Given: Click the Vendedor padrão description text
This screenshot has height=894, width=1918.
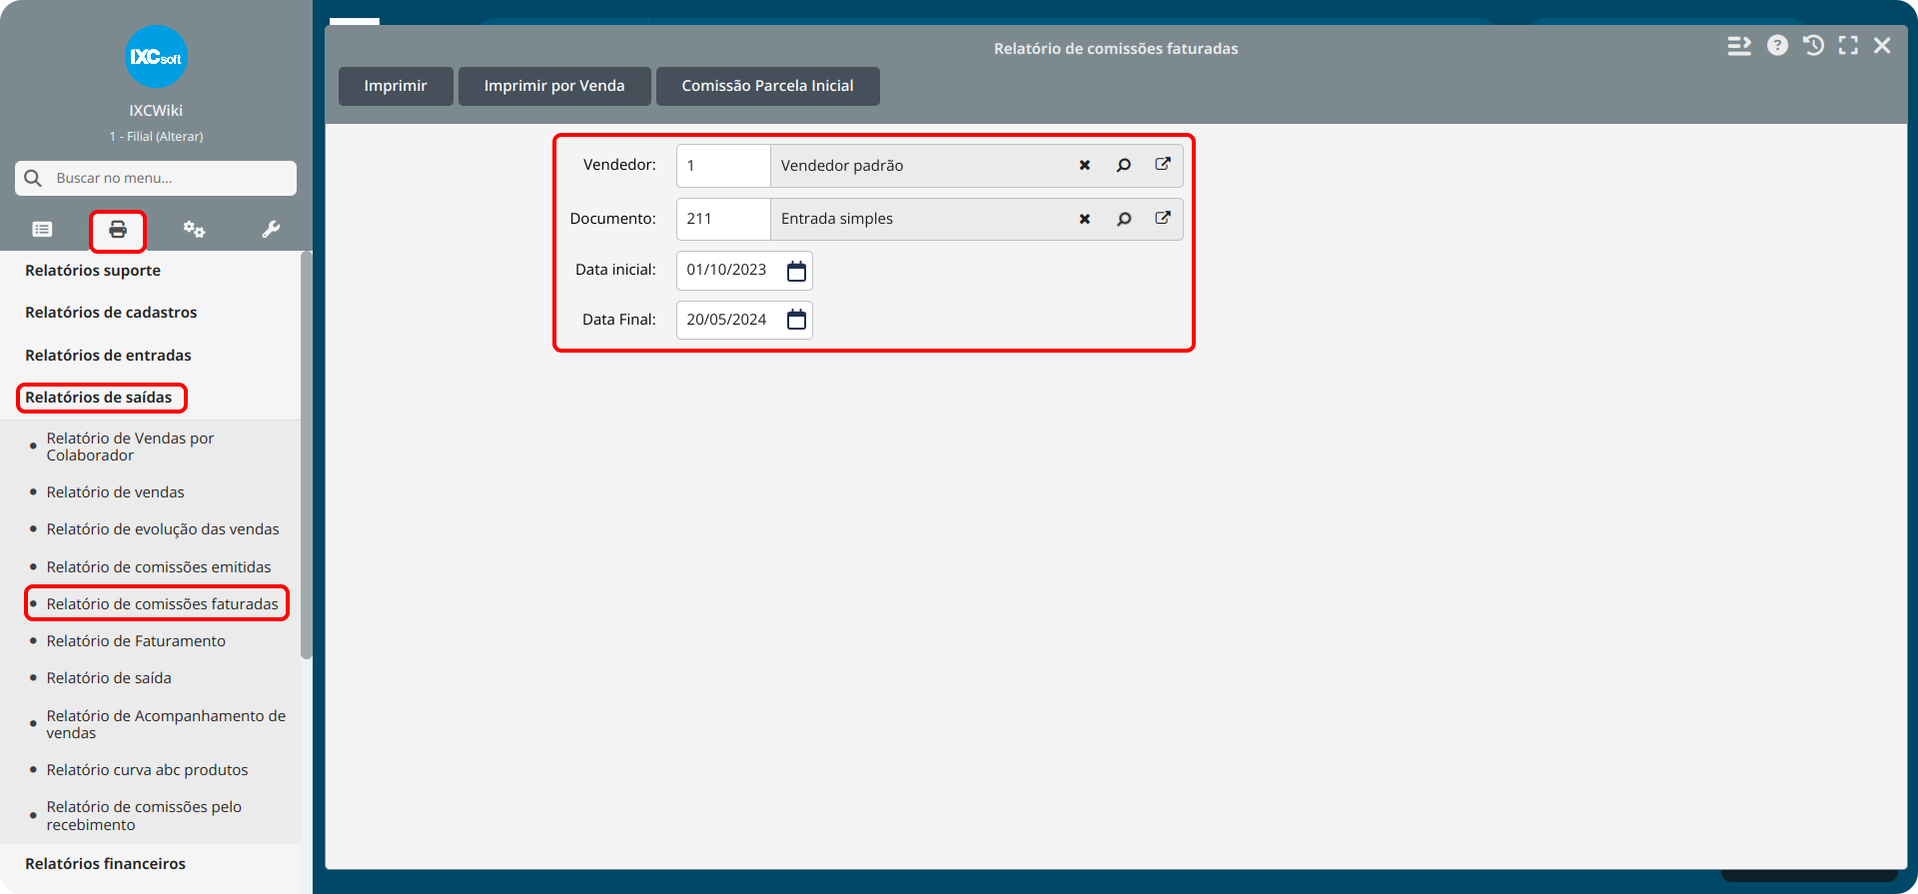Looking at the screenshot, I should [x=842, y=166].
